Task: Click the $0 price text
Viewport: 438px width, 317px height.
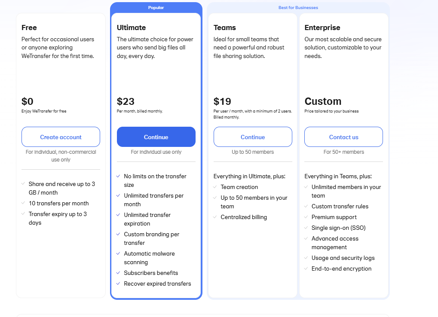Action: pyautogui.click(x=28, y=101)
